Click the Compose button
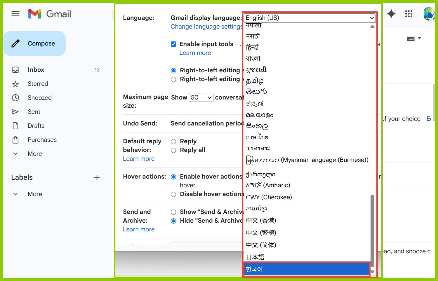Image resolution: width=438 pixels, height=281 pixels. coord(34,43)
